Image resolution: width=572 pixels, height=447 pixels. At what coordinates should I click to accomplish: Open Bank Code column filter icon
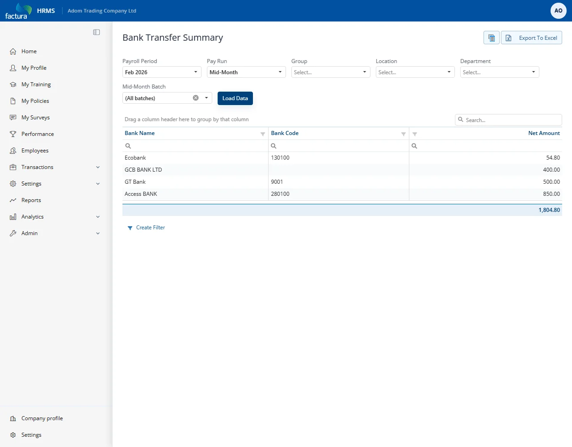[404, 134]
